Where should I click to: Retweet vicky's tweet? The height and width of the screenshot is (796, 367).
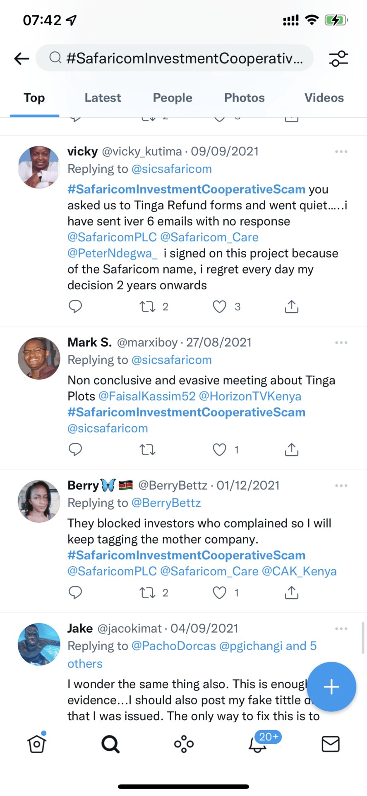point(147,307)
